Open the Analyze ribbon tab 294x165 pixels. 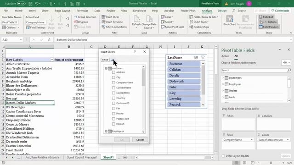click(207, 11)
